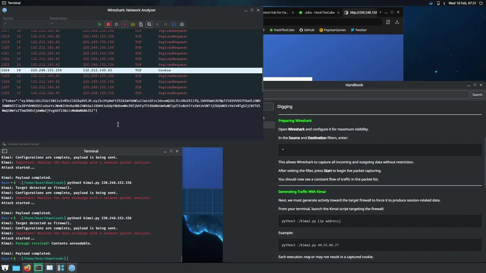Open file manager from the taskbar folder icon
Viewport: 486px width, 273px height.
(x=16, y=268)
